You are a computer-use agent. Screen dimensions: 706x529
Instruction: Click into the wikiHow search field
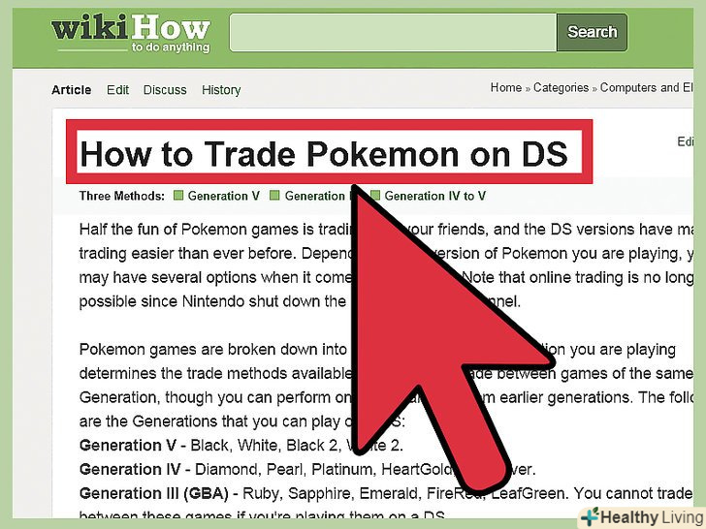[393, 32]
